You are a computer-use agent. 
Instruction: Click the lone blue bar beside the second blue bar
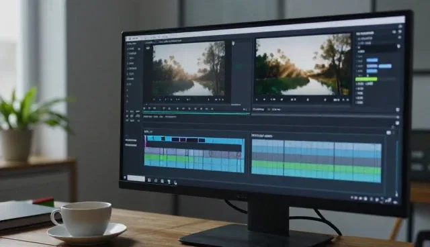(385, 66)
